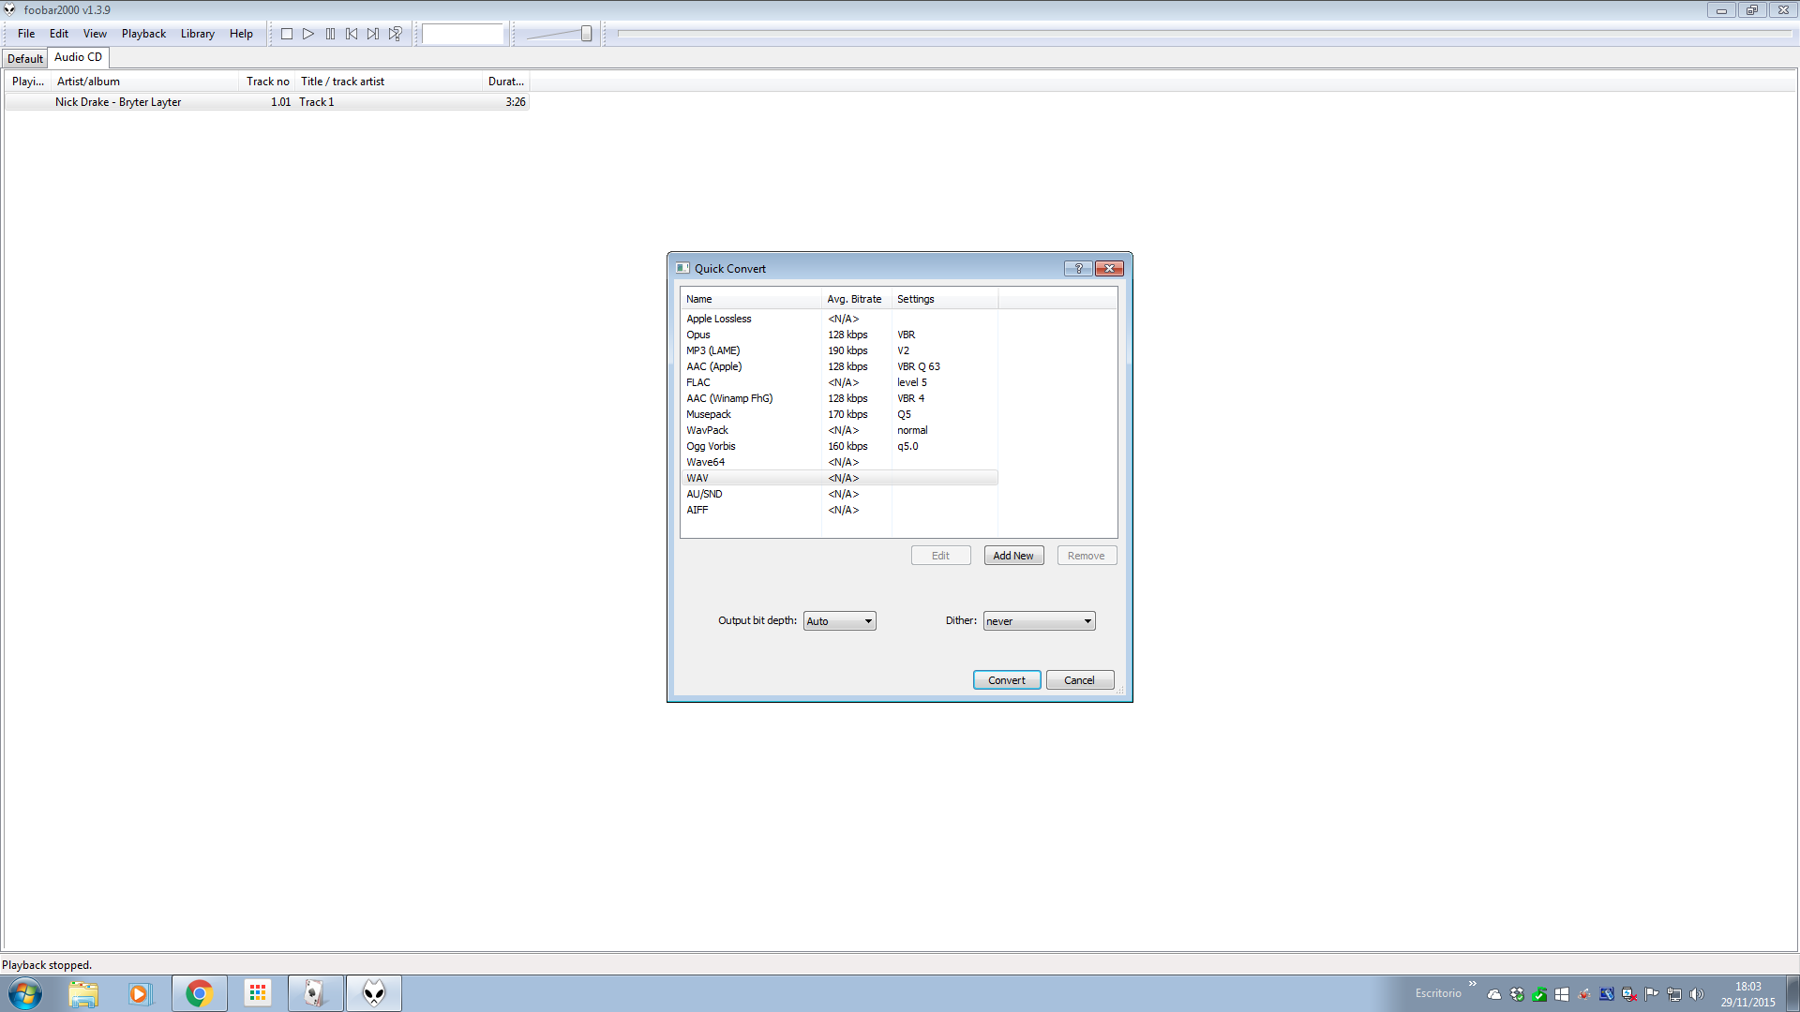Click the OneDrive cloud tray icon

(1494, 994)
